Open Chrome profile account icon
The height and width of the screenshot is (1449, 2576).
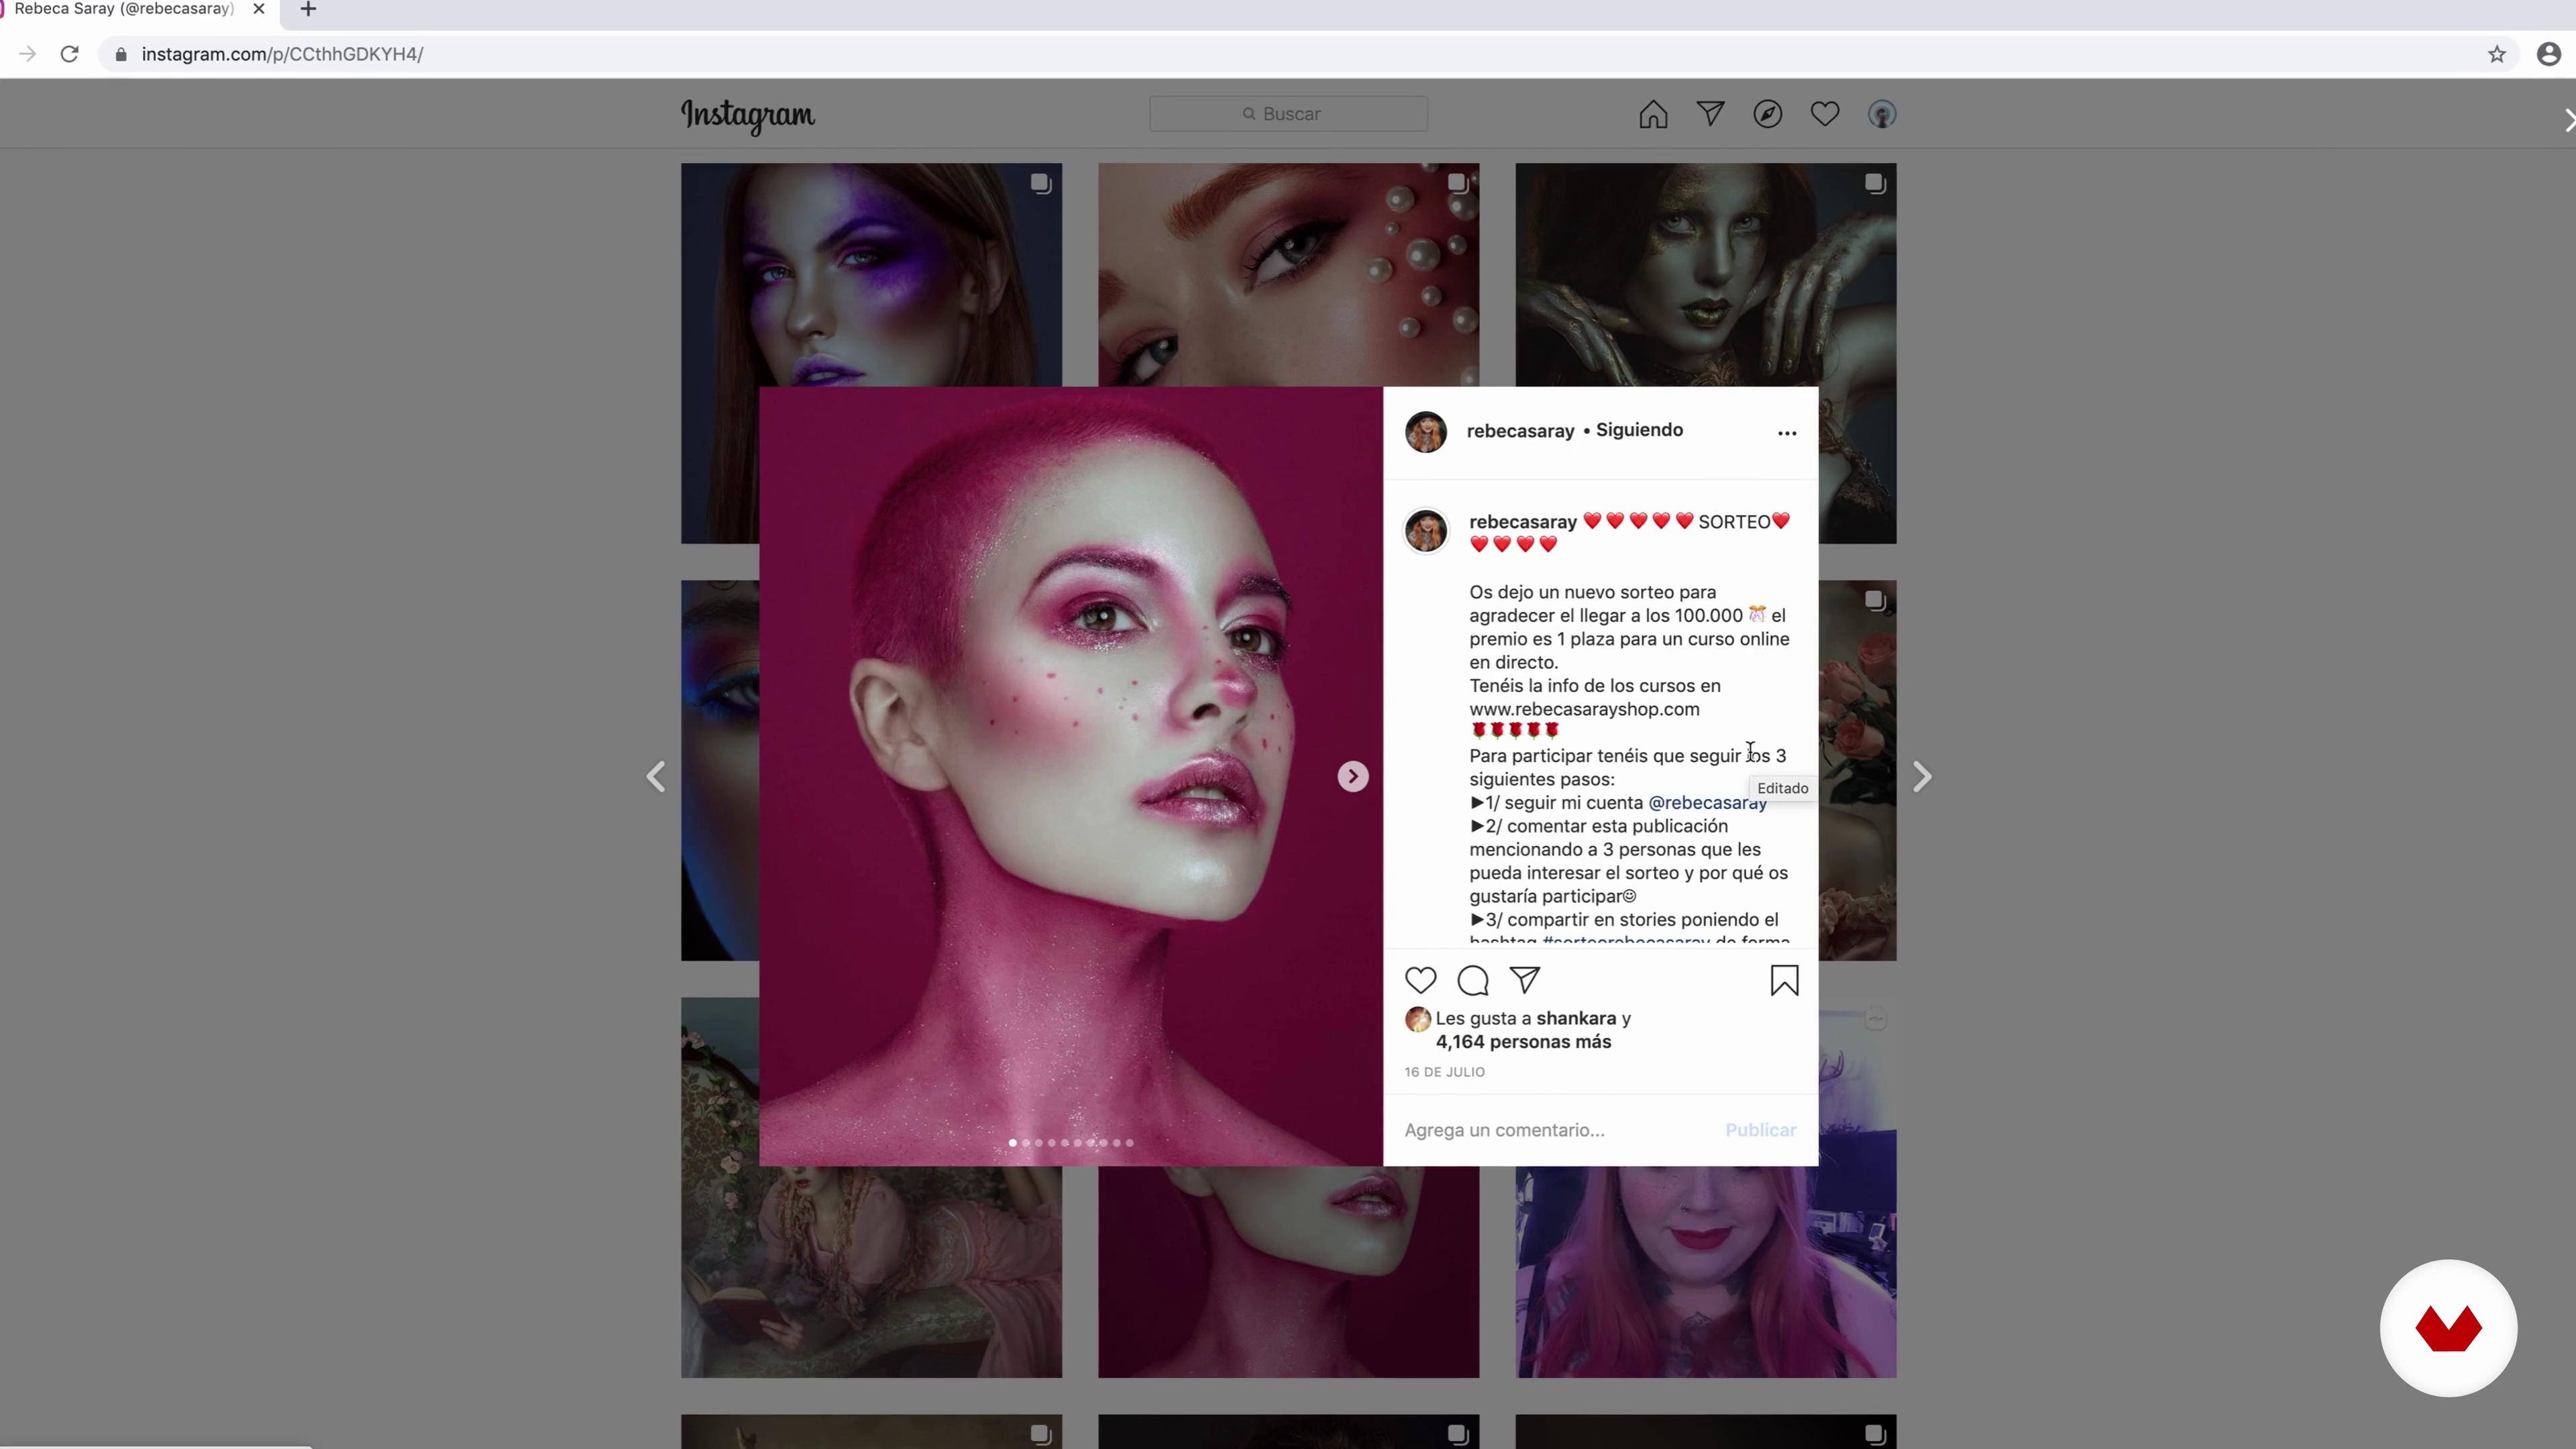(x=2548, y=54)
